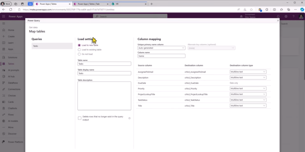
Task: Open the help question mark in header
Action: [293, 17]
